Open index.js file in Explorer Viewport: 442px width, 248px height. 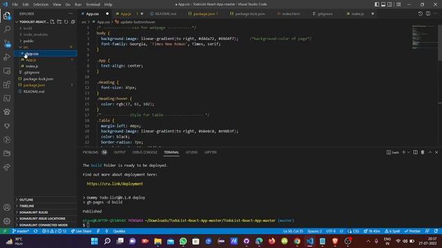(32, 66)
